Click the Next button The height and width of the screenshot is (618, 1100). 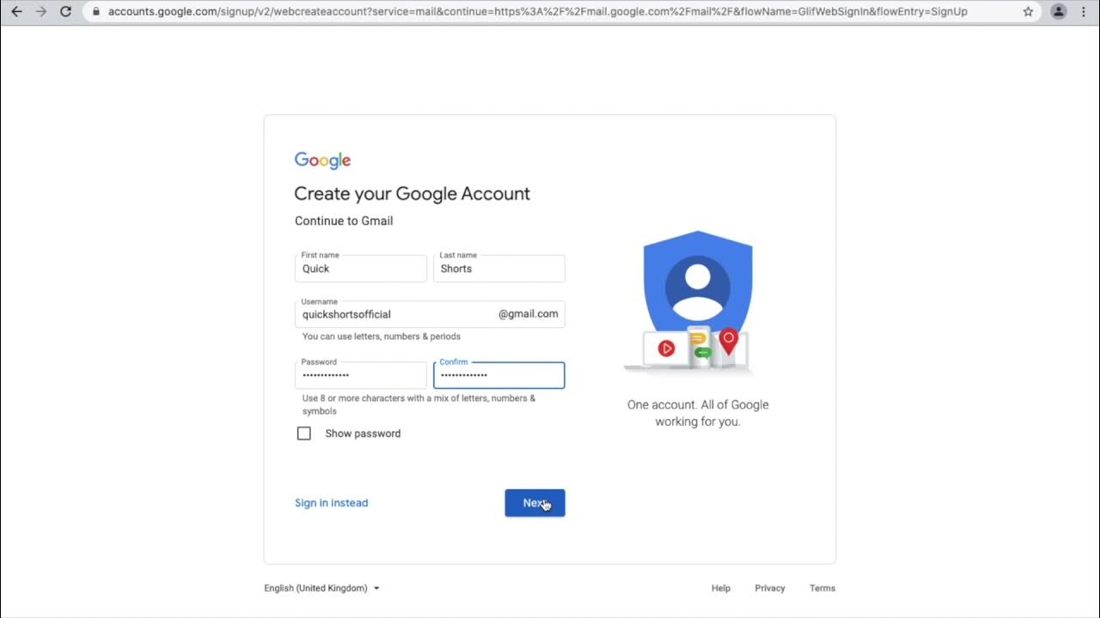pyautogui.click(x=535, y=503)
